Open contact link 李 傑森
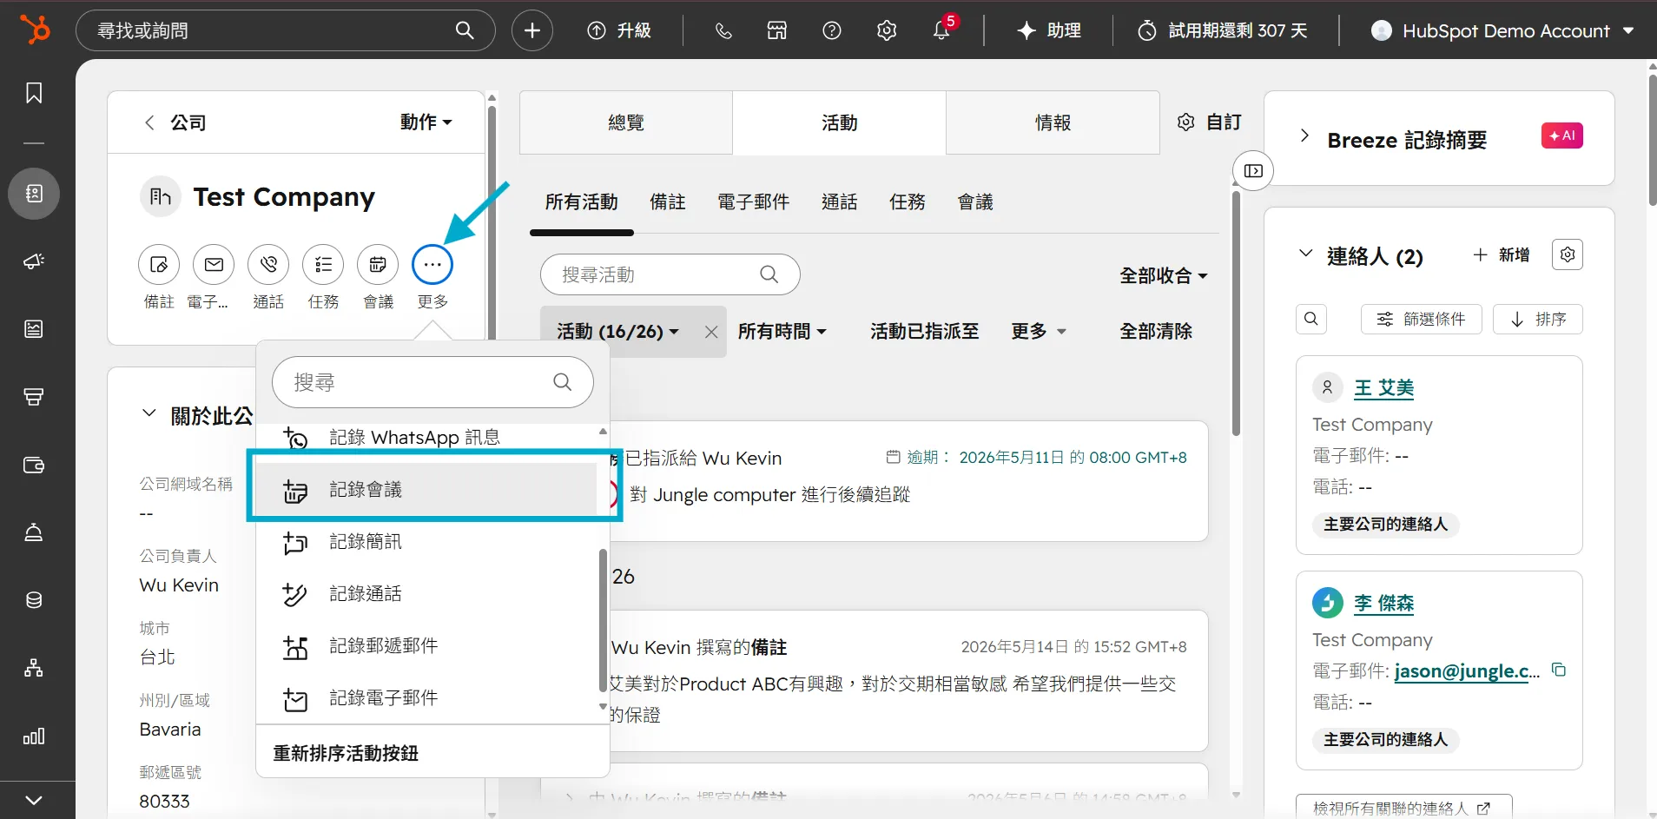 click(1383, 603)
